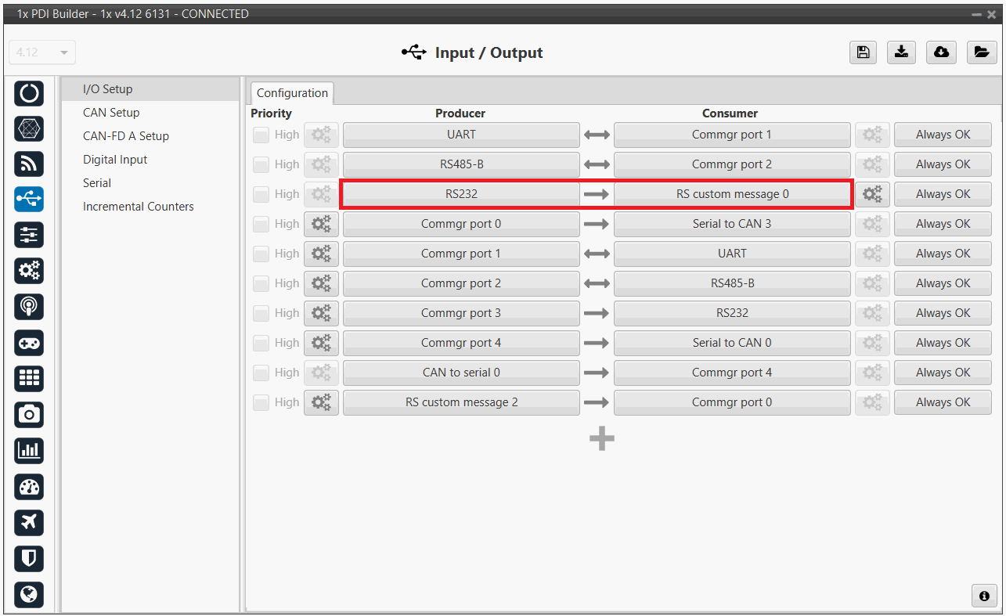The height and width of the screenshot is (616, 1006).
Task: Open the gauge dashboard sidebar icon
Action: (x=29, y=487)
